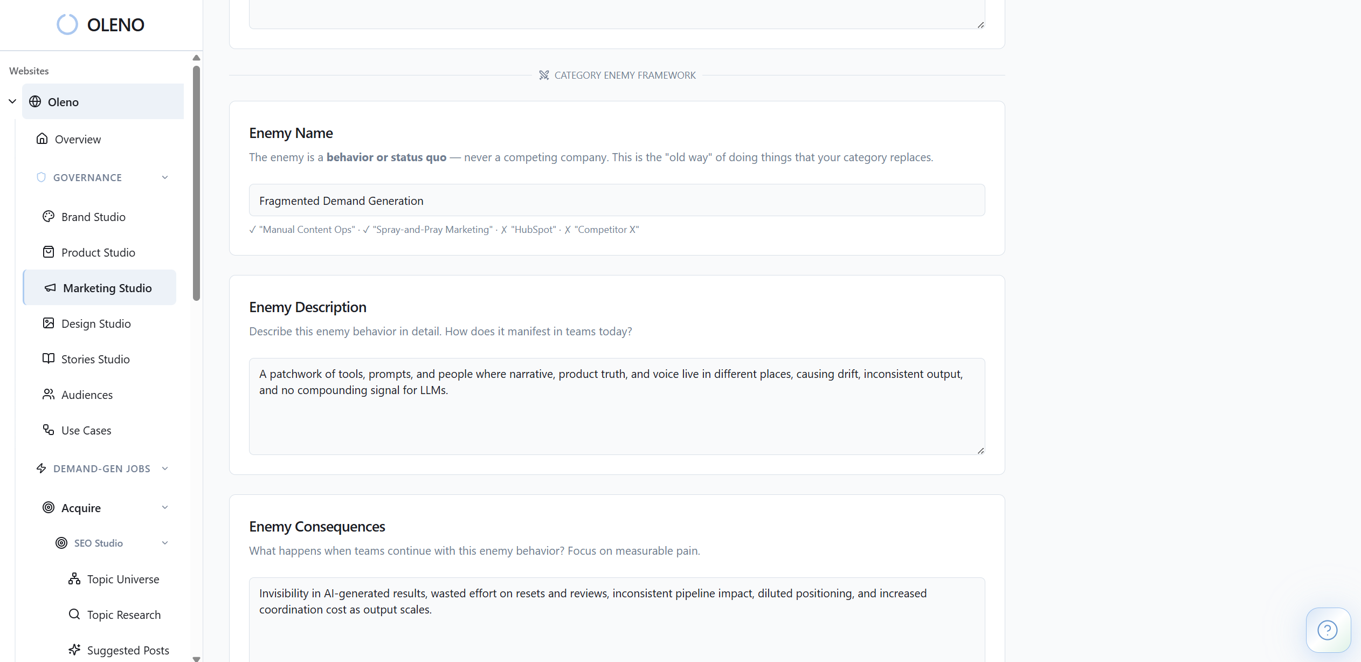Open Suggested Posts in sidebar
The width and height of the screenshot is (1361, 662).
tap(128, 650)
